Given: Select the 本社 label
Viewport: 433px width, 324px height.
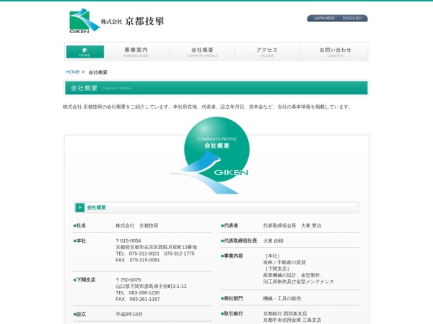Looking at the screenshot, I should (79, 240).
